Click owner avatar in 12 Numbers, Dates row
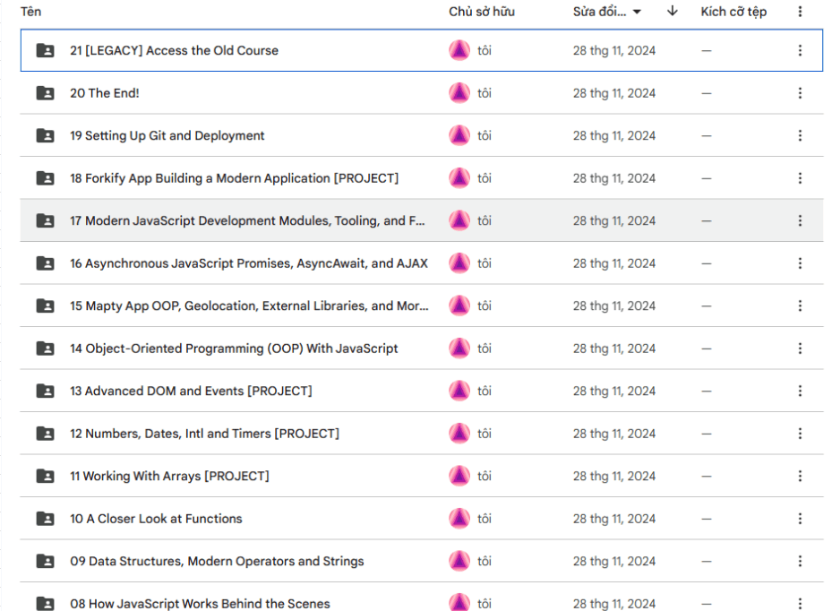 pos(459,434)
